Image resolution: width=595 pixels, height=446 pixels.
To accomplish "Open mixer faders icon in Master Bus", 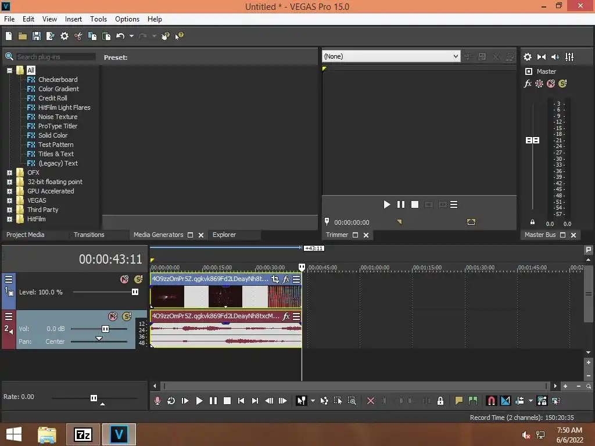I will pos(569,57).
